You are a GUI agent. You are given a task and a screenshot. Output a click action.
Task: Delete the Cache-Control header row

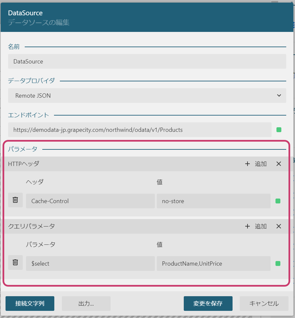point(16,200)
